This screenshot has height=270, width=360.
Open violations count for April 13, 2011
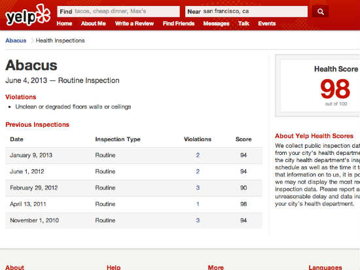[x=198, y=204]
